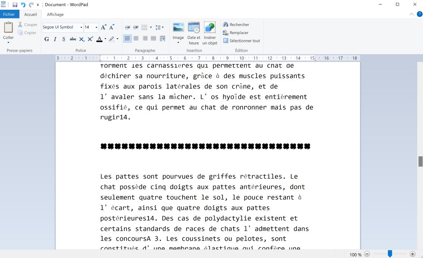The width and height of the screenshot is (423, 258).
Task: Click the row of black symbol characters
Action: point(205,147)
